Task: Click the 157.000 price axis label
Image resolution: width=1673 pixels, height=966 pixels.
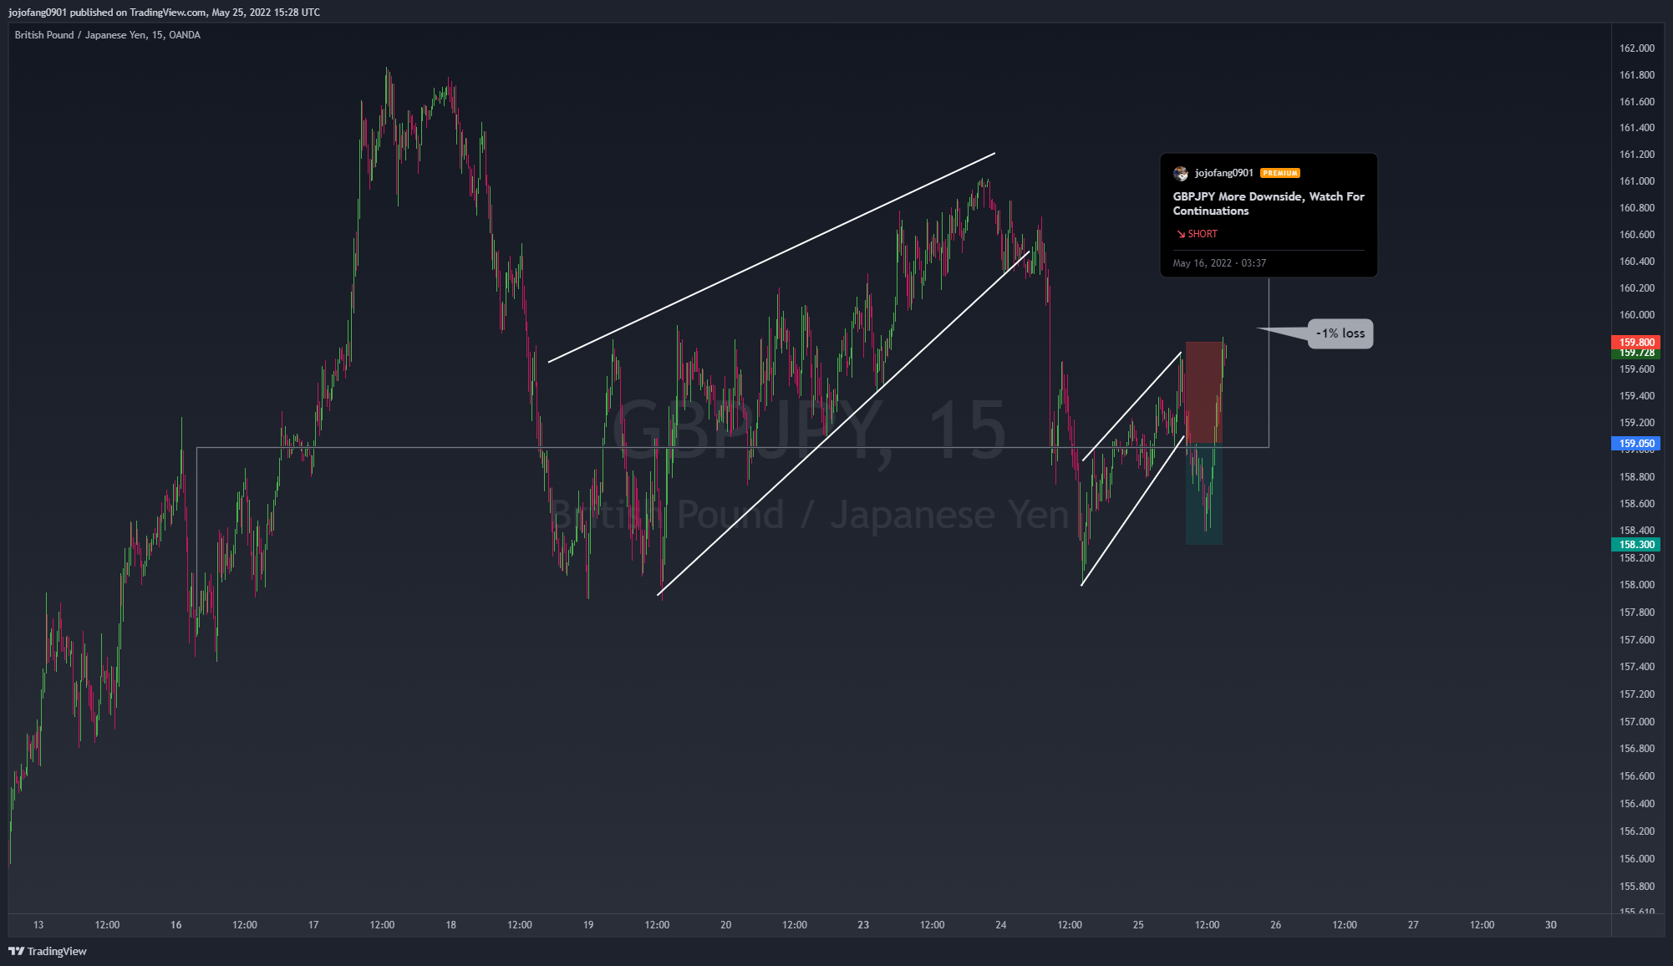Action: pyautogui.click(x=1636, y=722)
